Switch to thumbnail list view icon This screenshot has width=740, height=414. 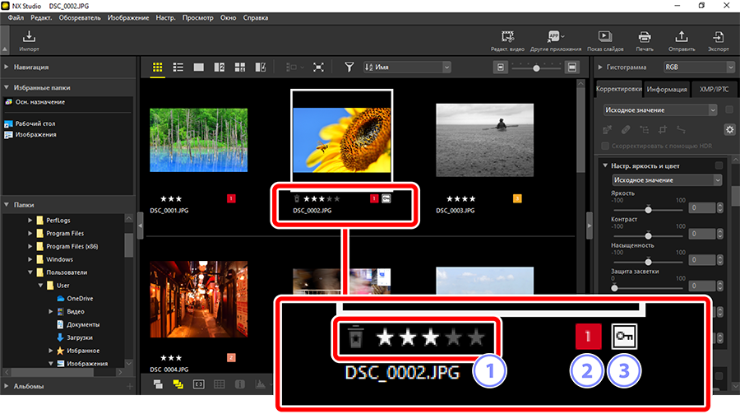pyautogui.click(x=178, y=67)
